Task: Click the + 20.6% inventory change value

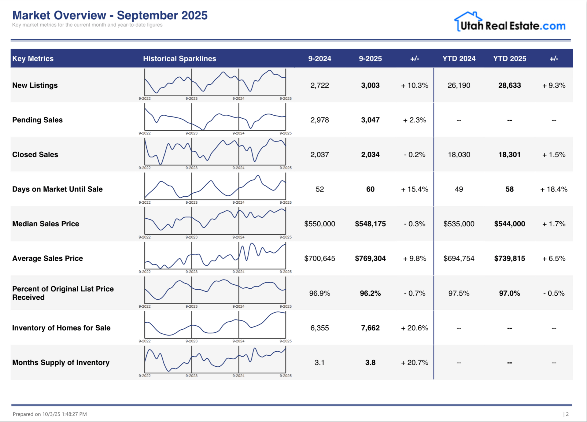Action: pos(415,328)
